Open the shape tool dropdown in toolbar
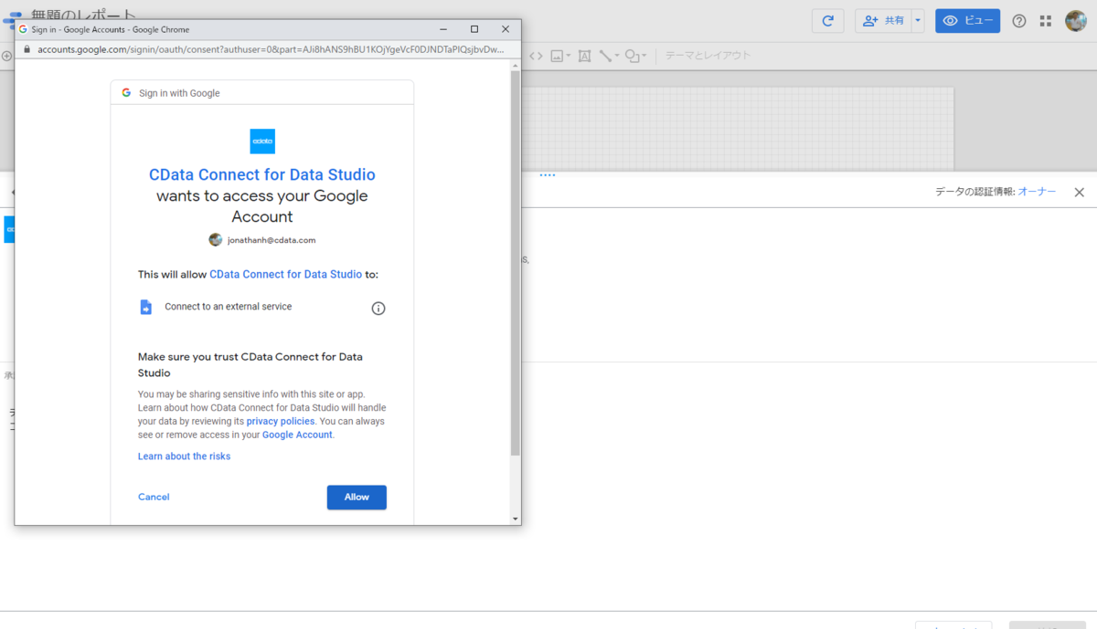Viewport: 1097px width, 629px height. coord(635,56)
